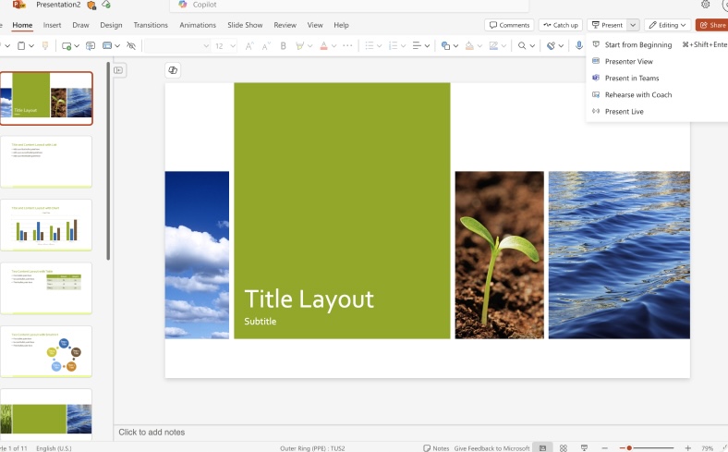
Task: Click Give Feedback to Microsoft link
Action: 491,448
